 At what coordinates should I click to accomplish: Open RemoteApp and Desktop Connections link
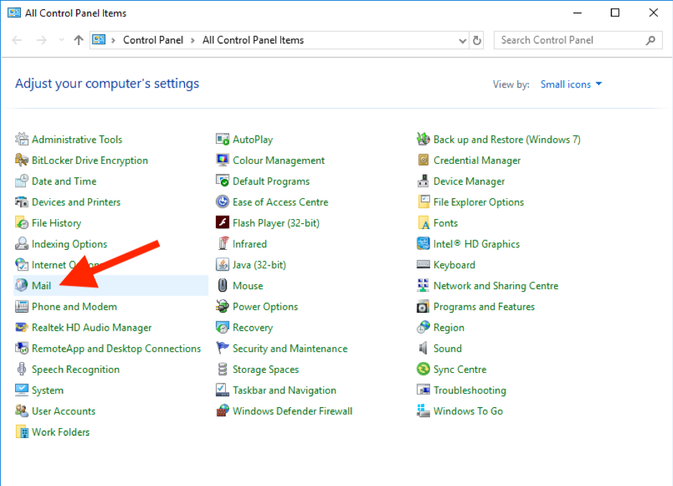tap(116, 349)
